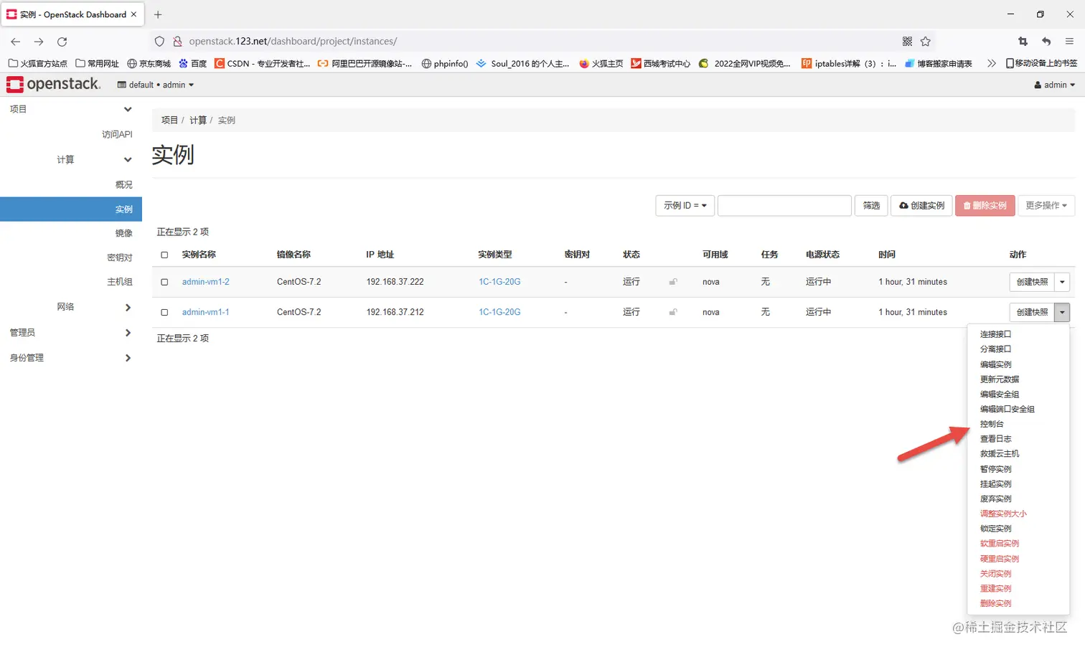Open the 百度 bookmark
1085x652 pixels.
(x=193, y=63)
